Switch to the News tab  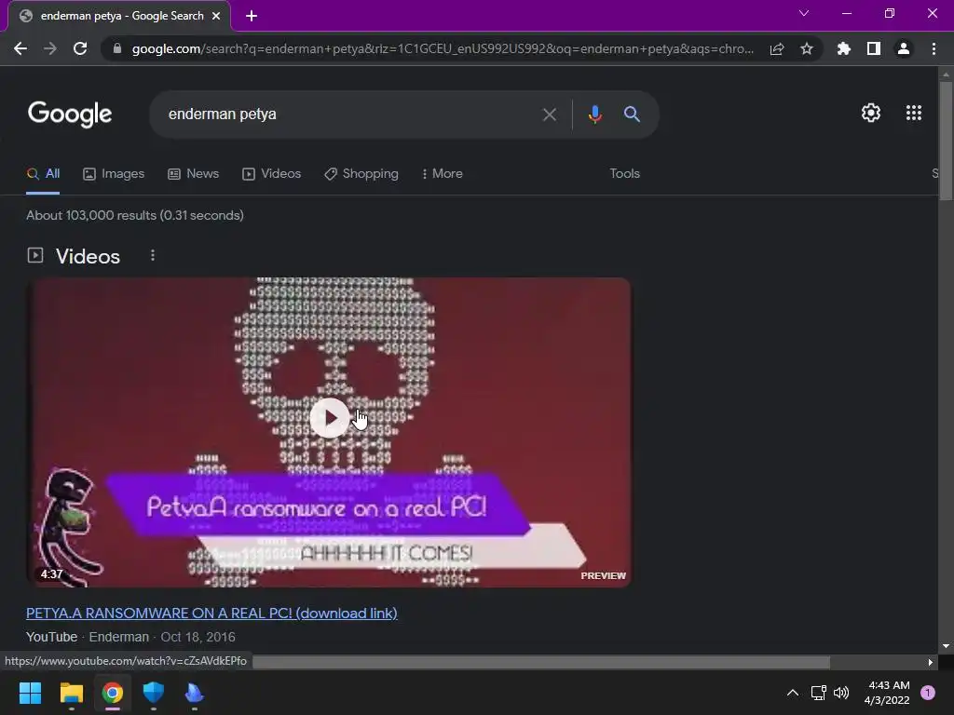194,174
